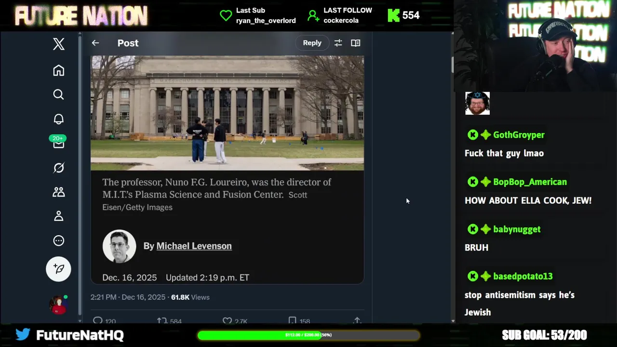Click the streamer webcam feed

535,46
